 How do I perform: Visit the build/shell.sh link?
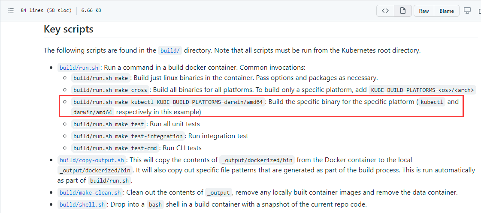pyautogui.click(x=82, y=204)
